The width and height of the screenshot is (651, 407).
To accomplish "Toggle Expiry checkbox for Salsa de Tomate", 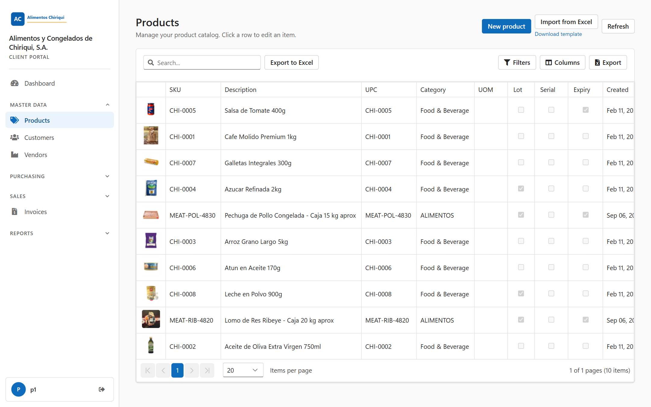I will 585,110.
